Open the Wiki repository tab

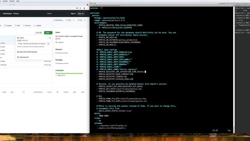pos(17,25)
